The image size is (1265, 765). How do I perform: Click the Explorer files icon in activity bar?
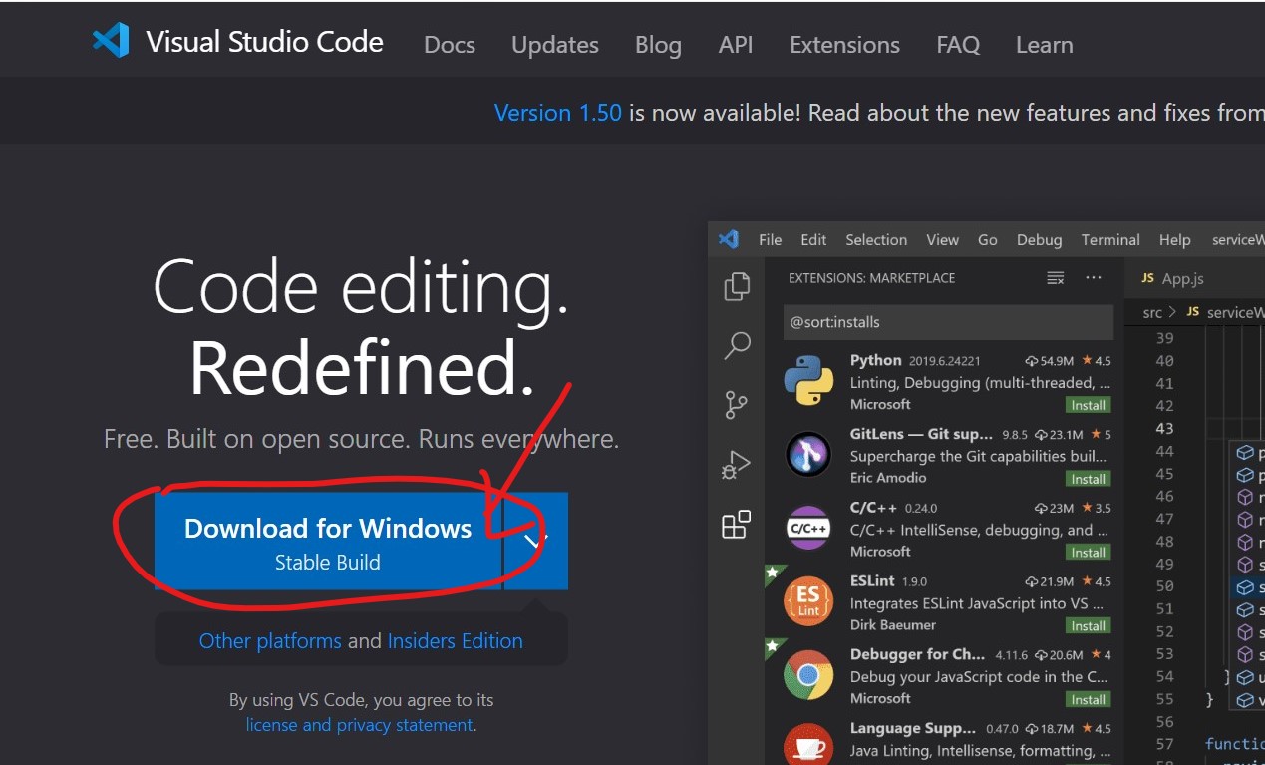tap(737, 286)
